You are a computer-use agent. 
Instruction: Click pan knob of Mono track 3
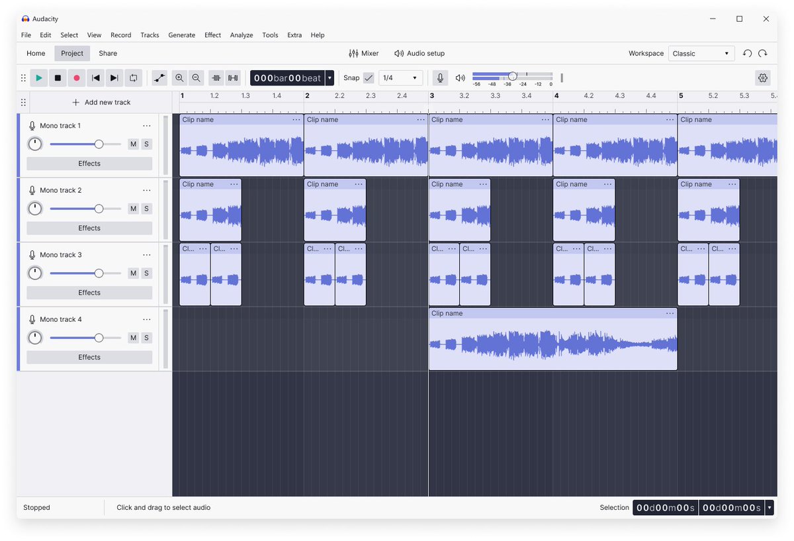click(x=35, y=273)
